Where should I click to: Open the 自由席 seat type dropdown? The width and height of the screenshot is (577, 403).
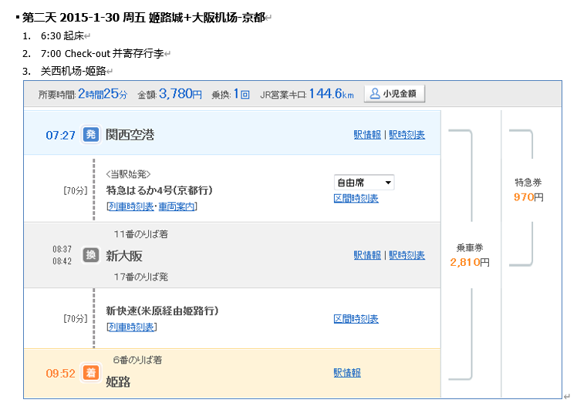click(x=363, y=183)
